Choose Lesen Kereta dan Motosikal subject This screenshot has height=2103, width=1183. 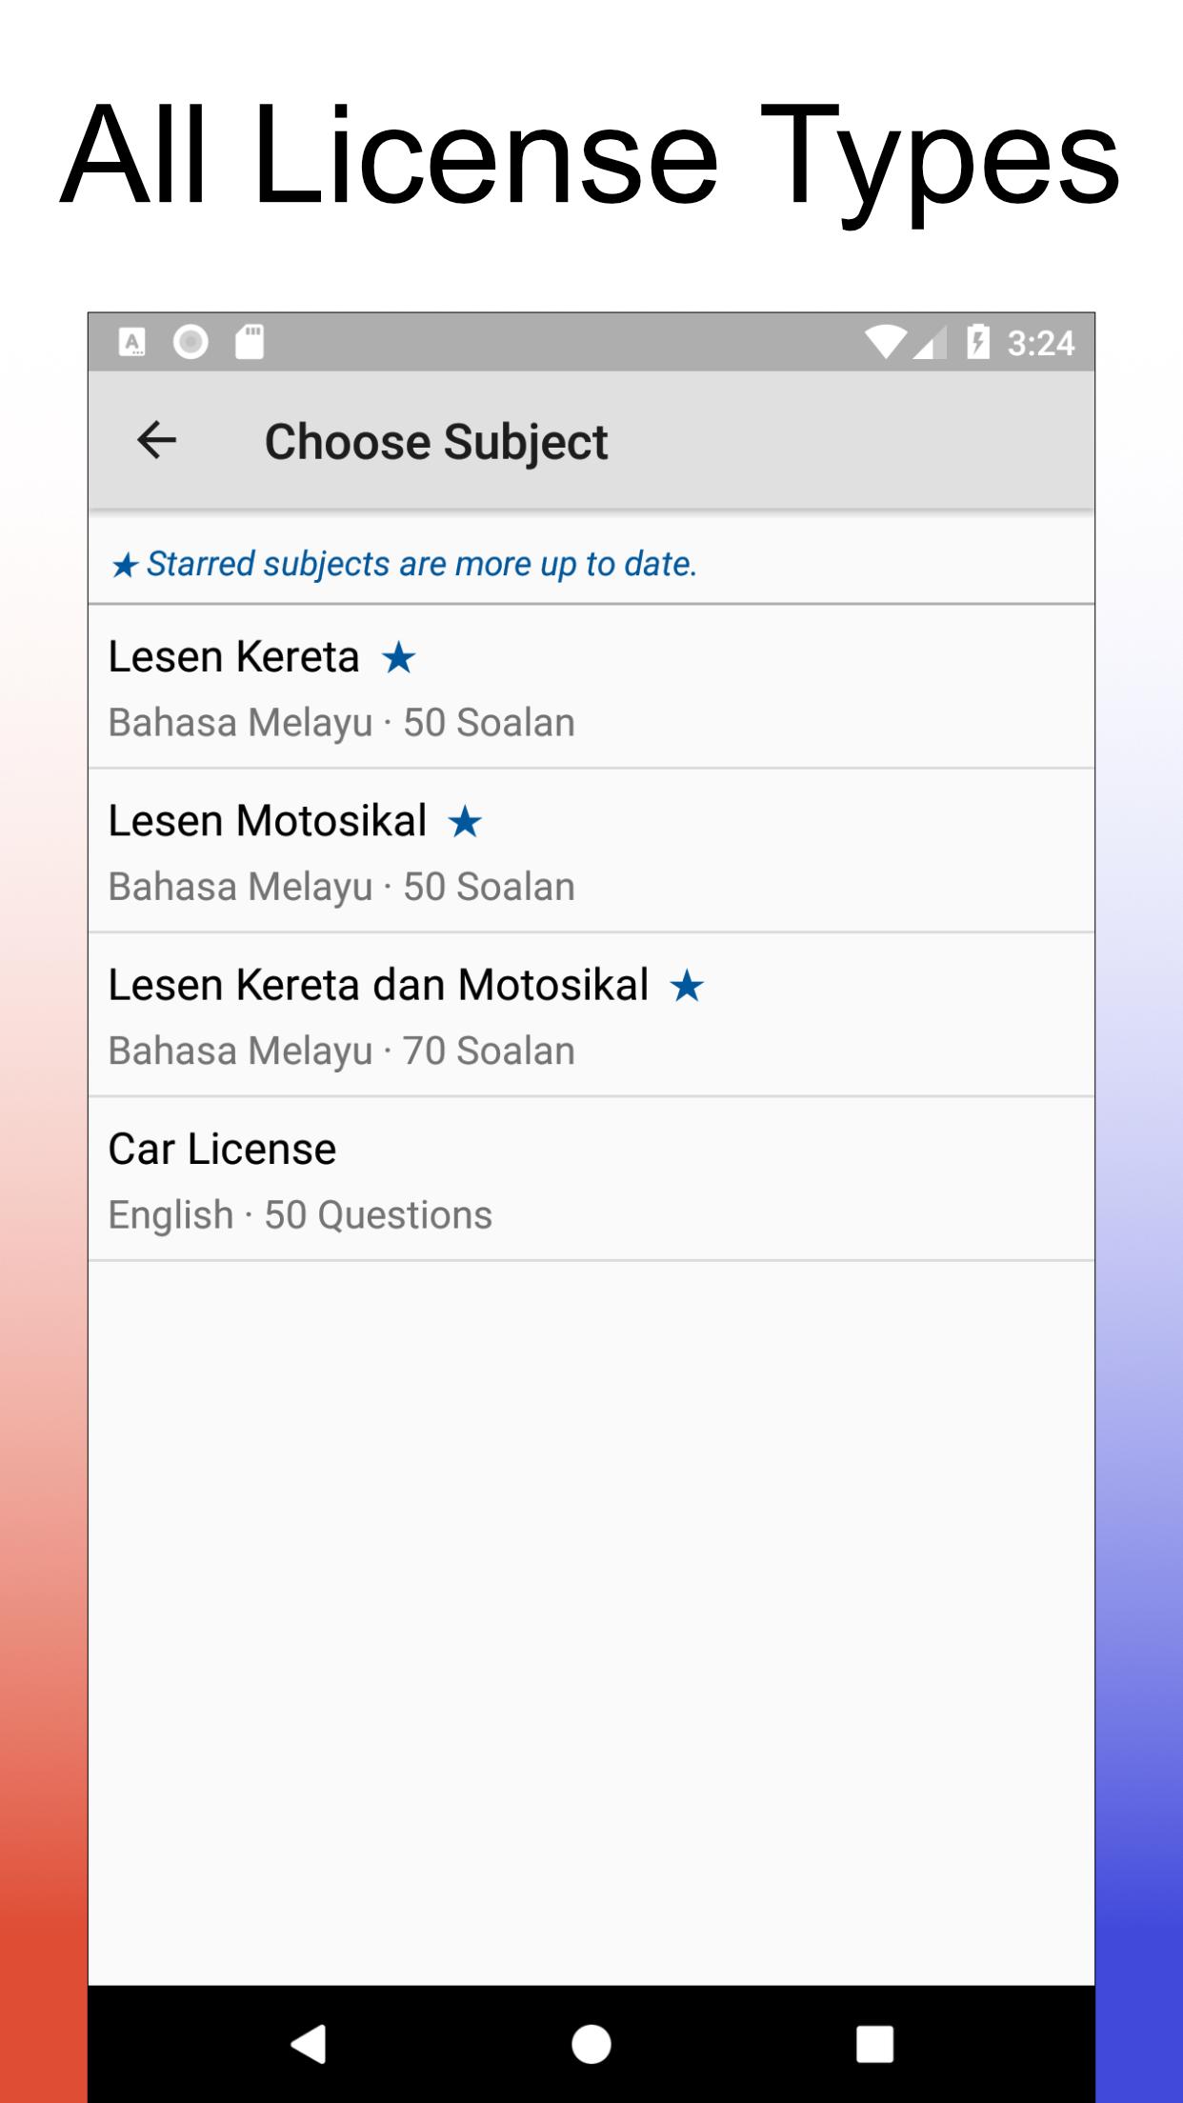[591, 1015]
